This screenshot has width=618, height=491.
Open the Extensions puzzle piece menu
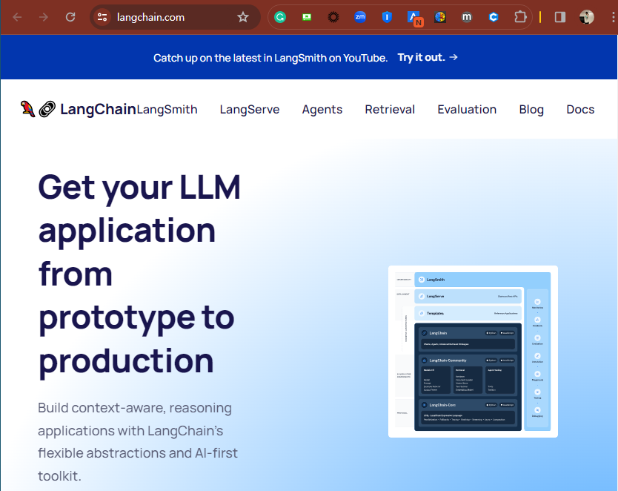(520, 17)
